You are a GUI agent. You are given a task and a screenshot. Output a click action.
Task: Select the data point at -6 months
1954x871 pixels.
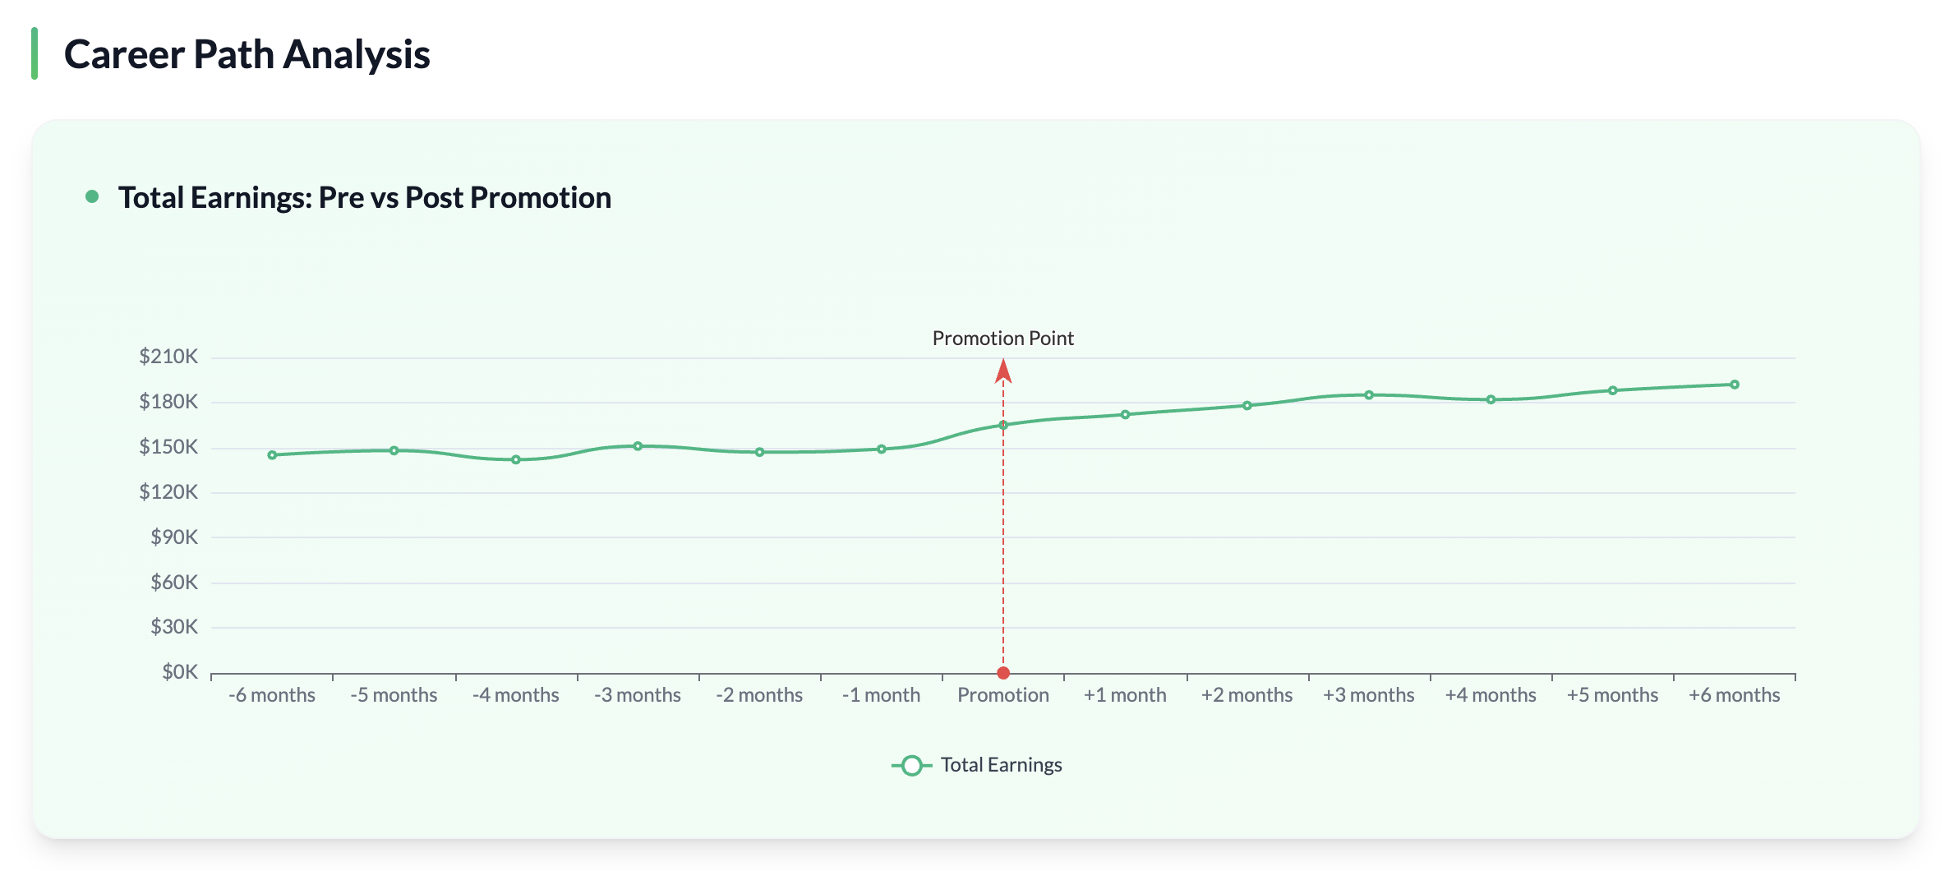coord(272,455)
